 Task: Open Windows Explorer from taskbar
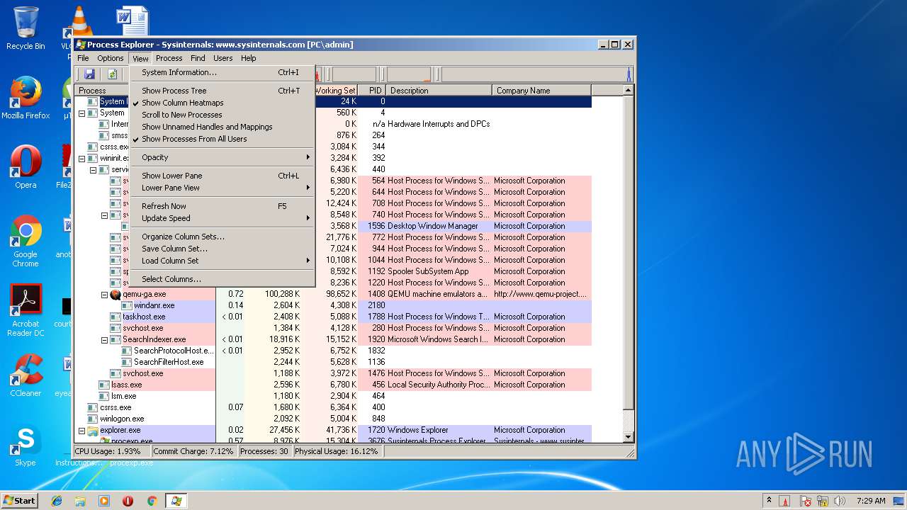click(80, 501)
